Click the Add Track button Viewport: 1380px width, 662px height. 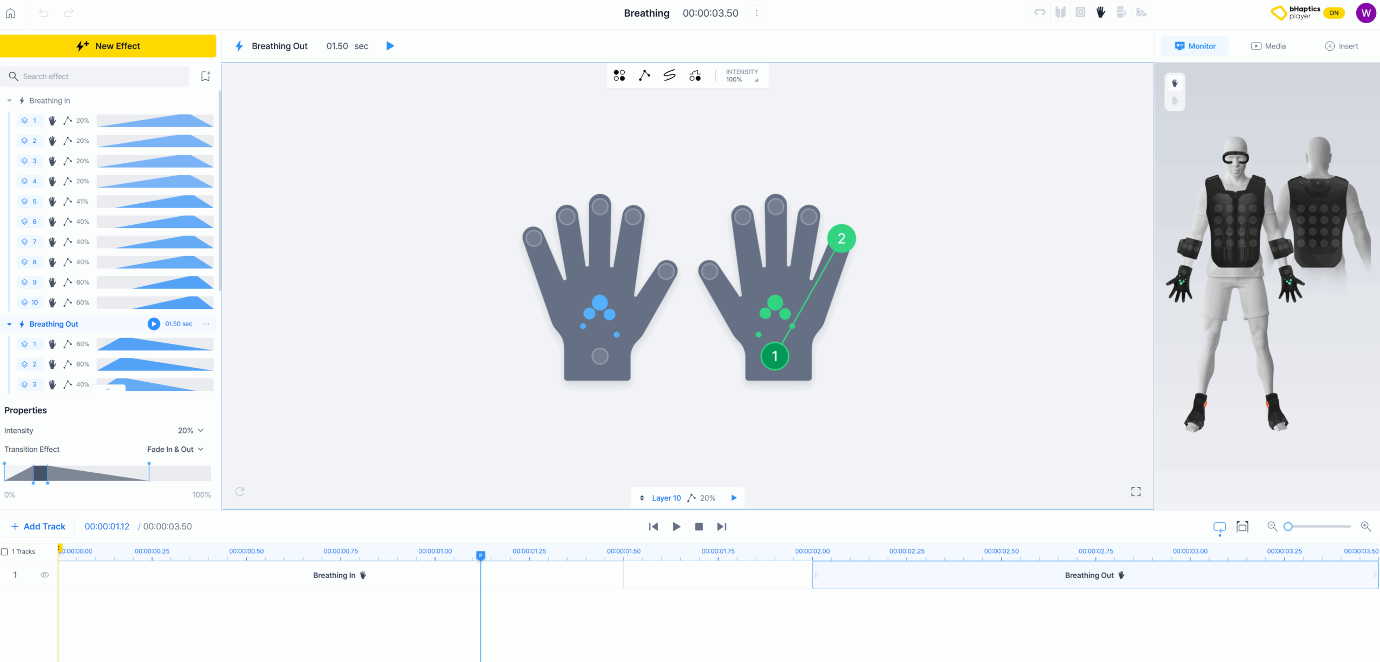click(38, 526)
